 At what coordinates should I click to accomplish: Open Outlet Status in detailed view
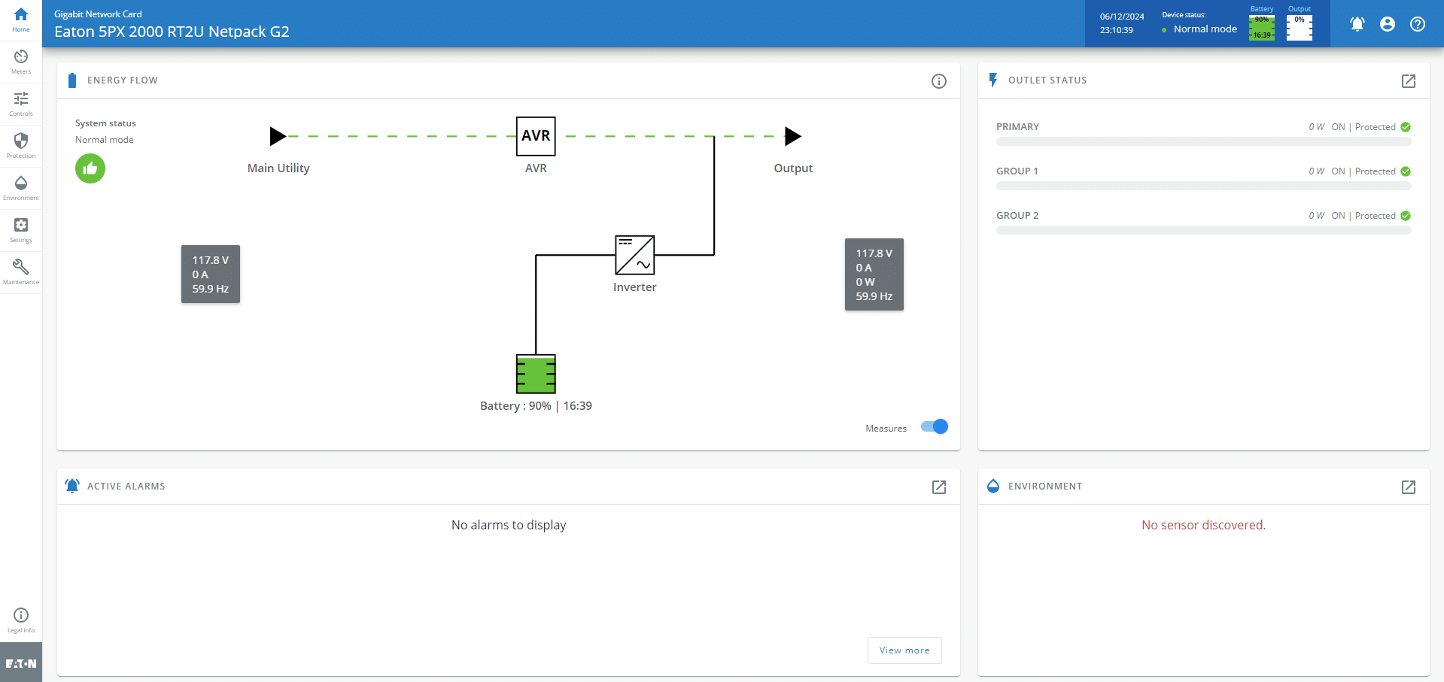point(1409,81)
